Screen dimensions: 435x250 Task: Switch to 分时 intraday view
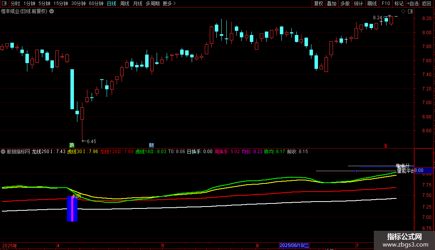pos(15,3)
